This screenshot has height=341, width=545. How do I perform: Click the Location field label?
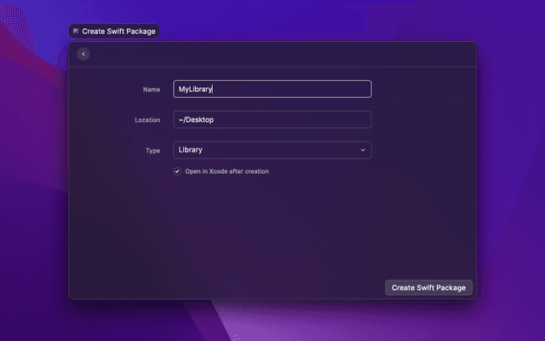147,119
